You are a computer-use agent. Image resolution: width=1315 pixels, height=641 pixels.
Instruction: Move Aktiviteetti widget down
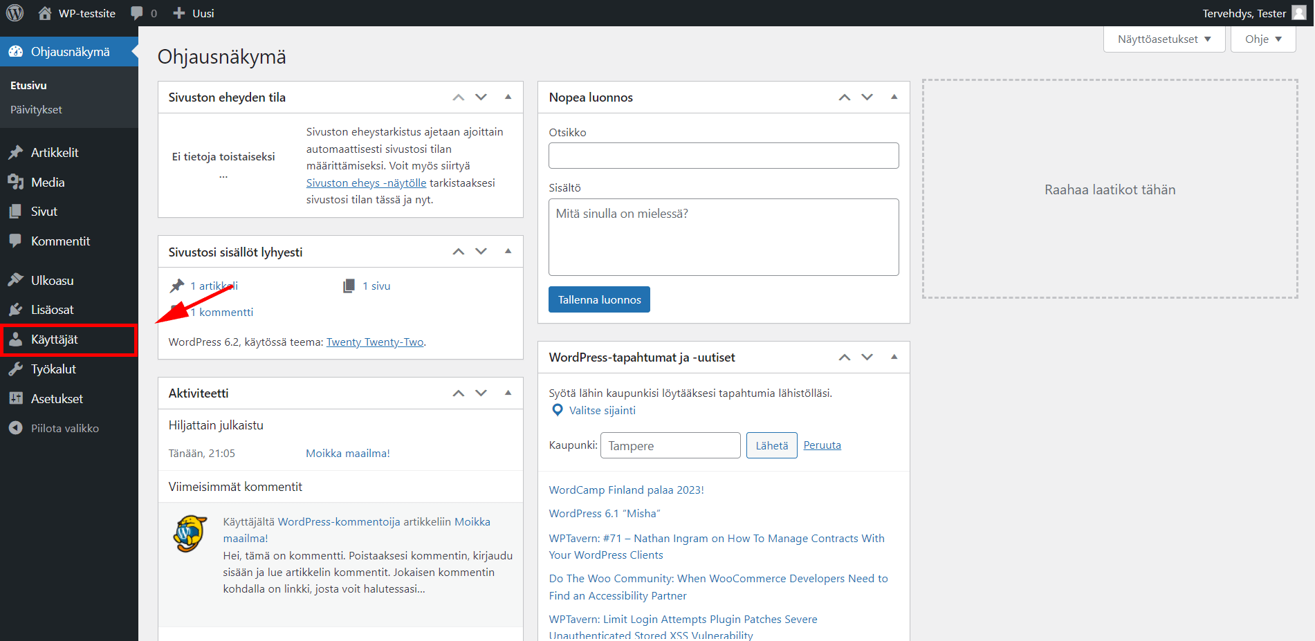click(481, 393)
